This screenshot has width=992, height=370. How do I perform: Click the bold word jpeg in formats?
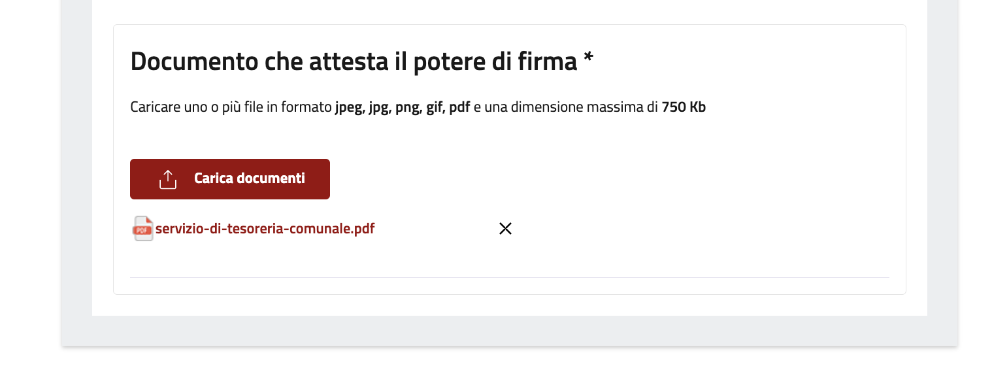tap(350, 107)
